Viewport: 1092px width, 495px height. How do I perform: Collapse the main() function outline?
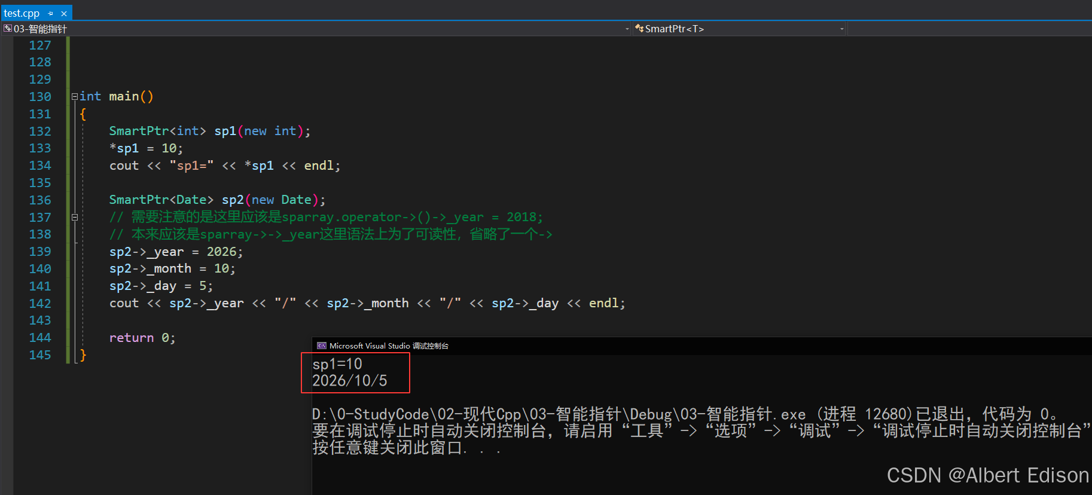point(75,96)
